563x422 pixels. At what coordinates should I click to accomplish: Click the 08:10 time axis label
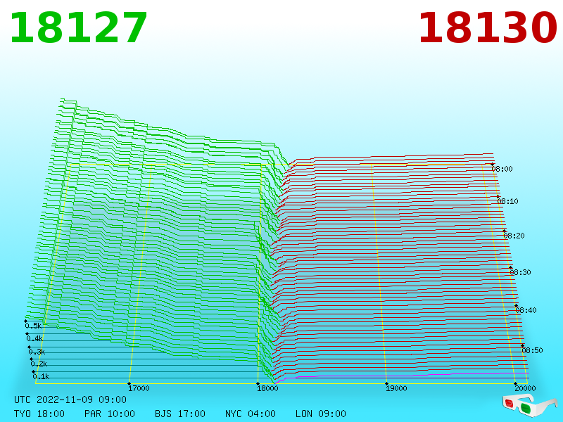coord(507,201)
